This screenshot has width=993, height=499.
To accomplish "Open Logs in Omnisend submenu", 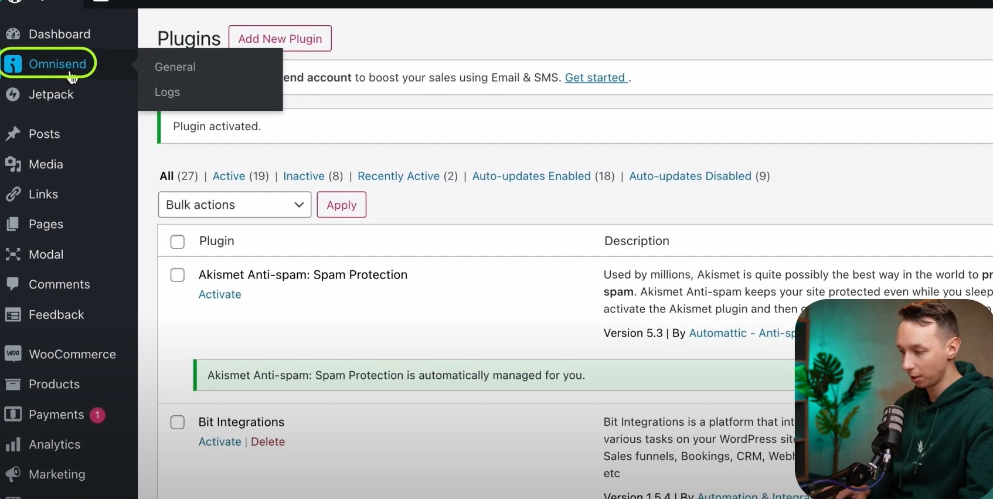I will pos(167,92).
